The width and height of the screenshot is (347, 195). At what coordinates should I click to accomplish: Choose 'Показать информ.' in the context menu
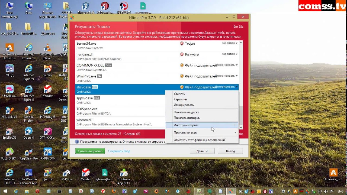pos(202,118)
